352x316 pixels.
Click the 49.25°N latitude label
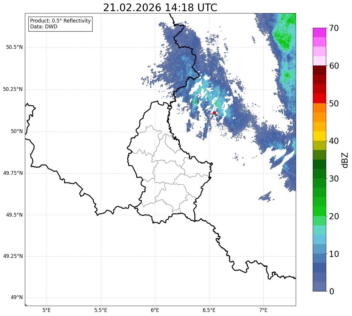tap(13, 256)
